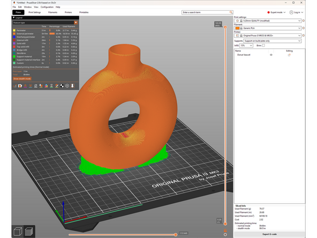317x238 pixels.
Task: Toggle Support material row in legend
Action: click(x=46, y=56)
